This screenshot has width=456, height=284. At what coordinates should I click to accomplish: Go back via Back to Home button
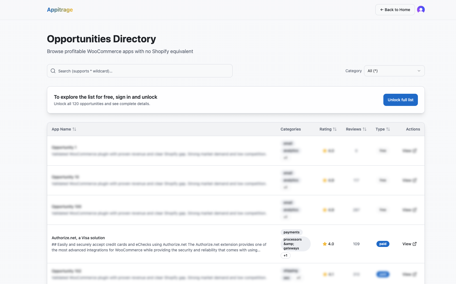pyautogui.click(x=395, y=10)
